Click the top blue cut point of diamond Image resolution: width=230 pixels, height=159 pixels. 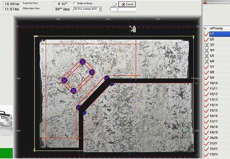point(82,61)
